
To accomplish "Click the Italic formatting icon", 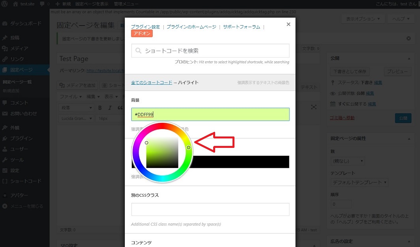I will 110,107.
